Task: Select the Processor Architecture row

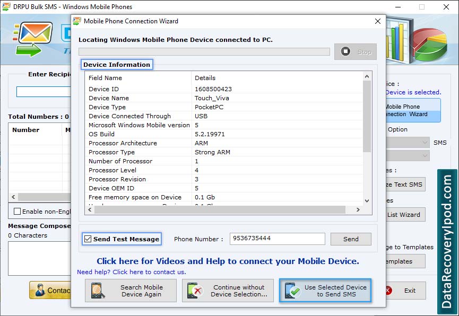Action: (224, 143)
